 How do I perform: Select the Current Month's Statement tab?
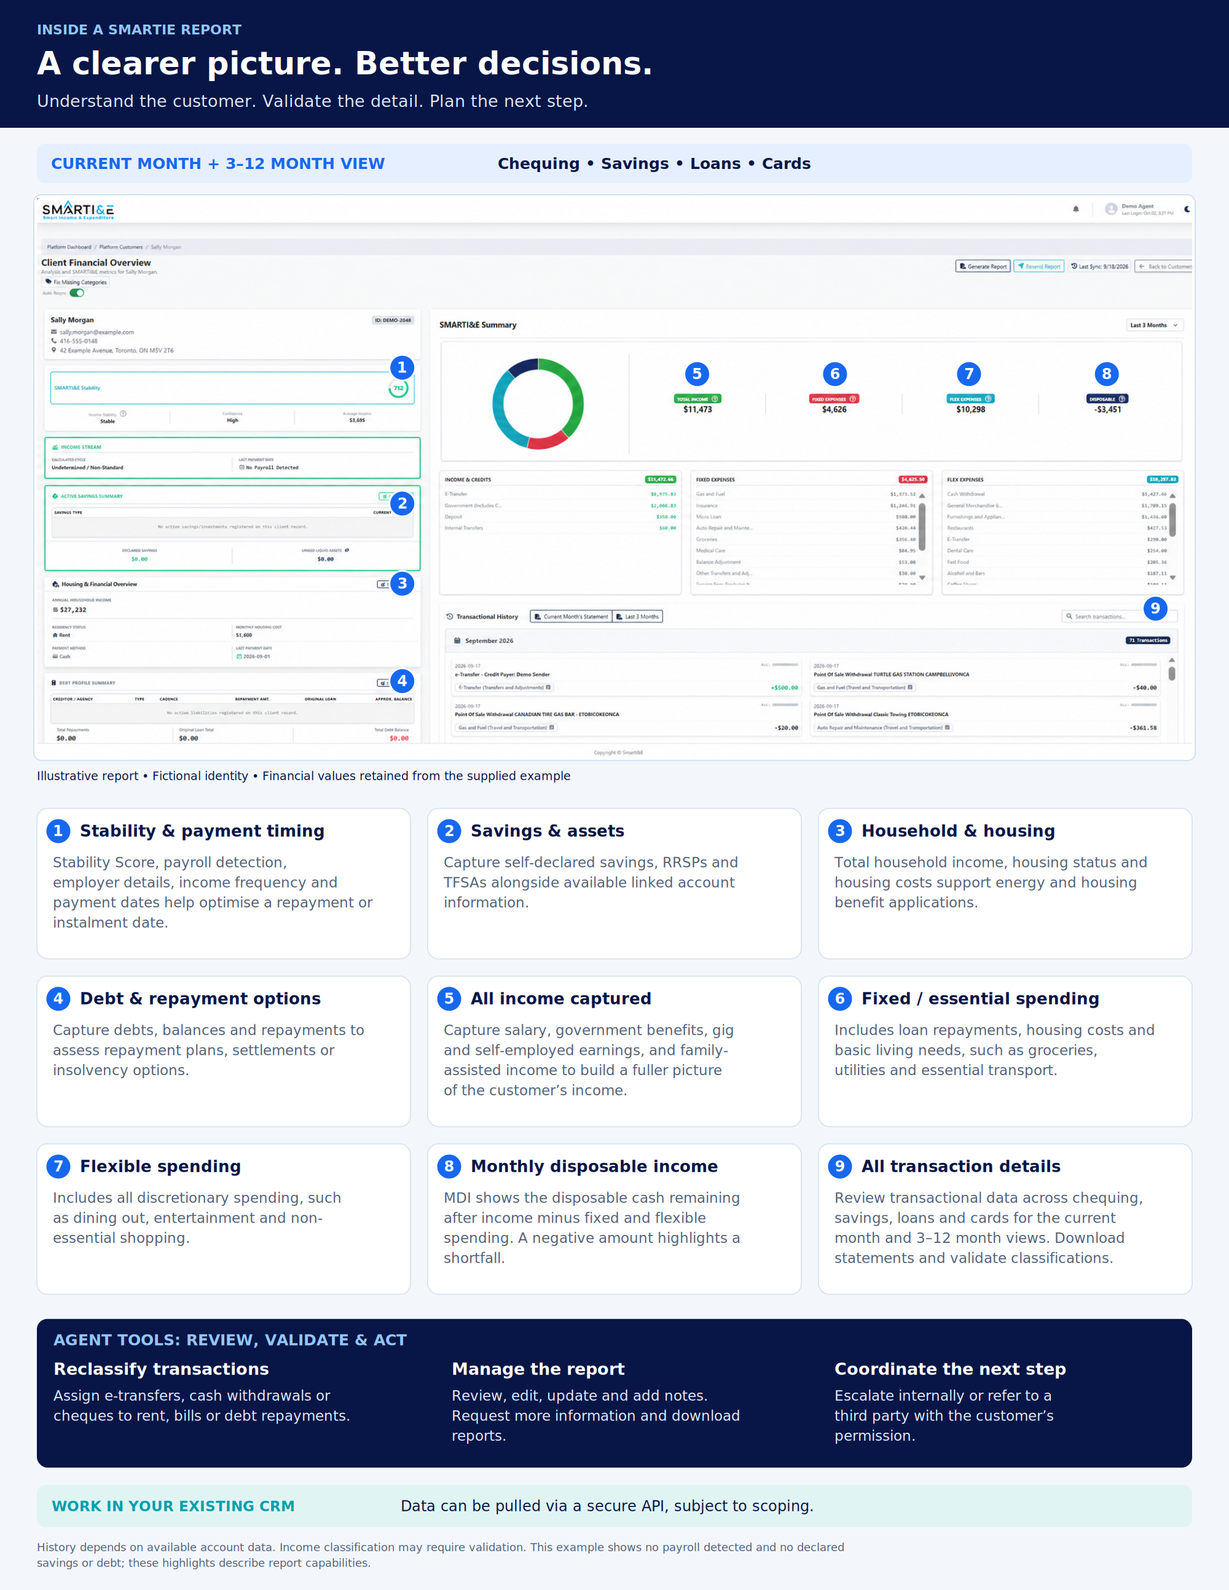coord(571,617)
